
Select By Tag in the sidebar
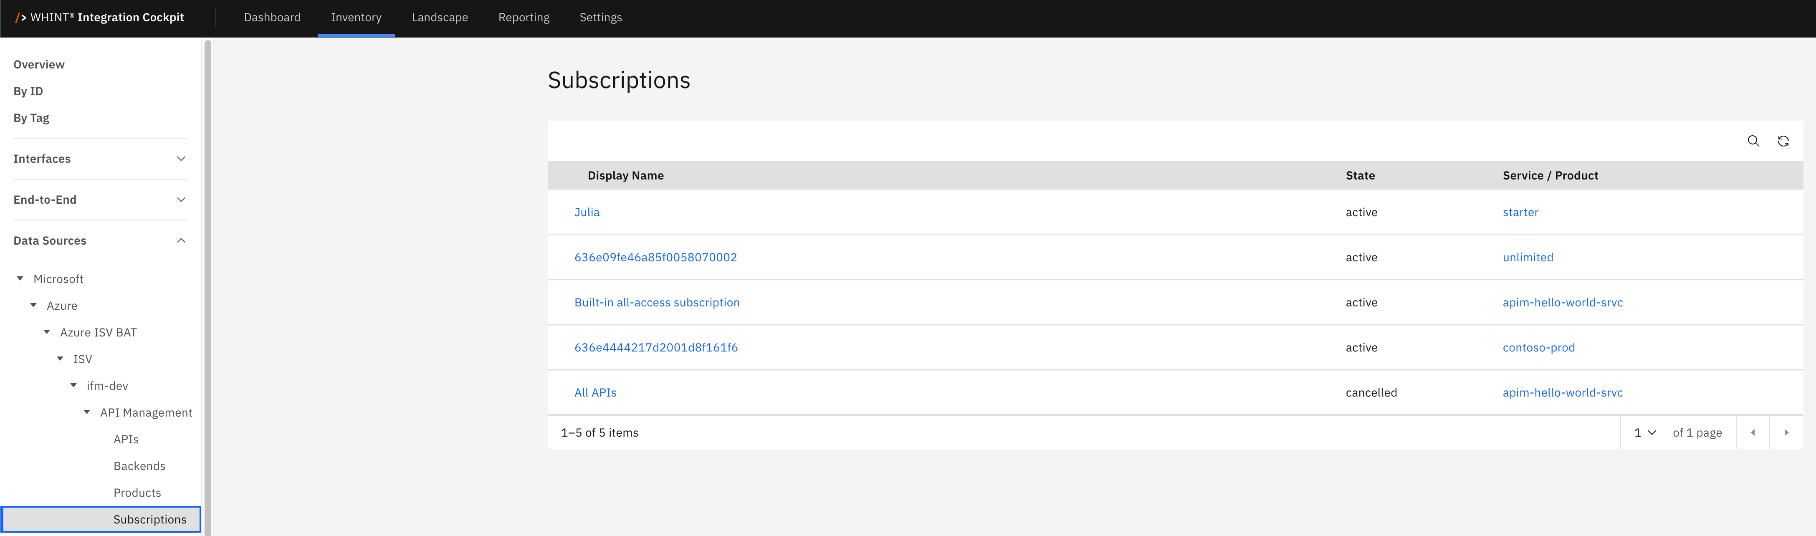tap(31, 118)
